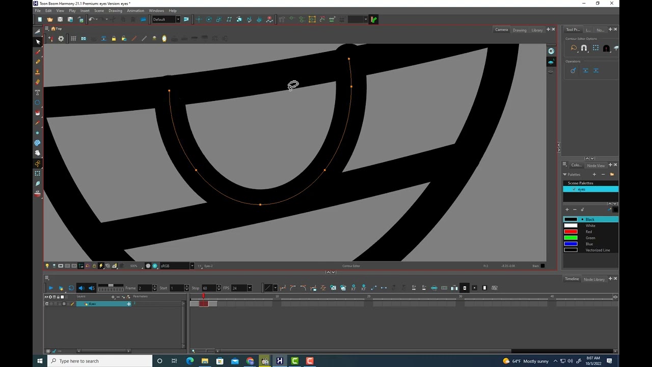This screenshot has height=367, width=652.
Task: Toggle the Sound speaker button in playback toolbar
Action: [x=81, y=288]
